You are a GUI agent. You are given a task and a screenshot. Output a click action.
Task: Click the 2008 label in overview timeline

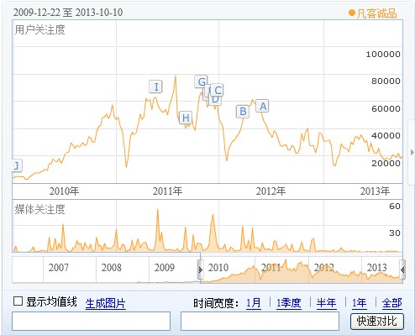click(111, 268)
